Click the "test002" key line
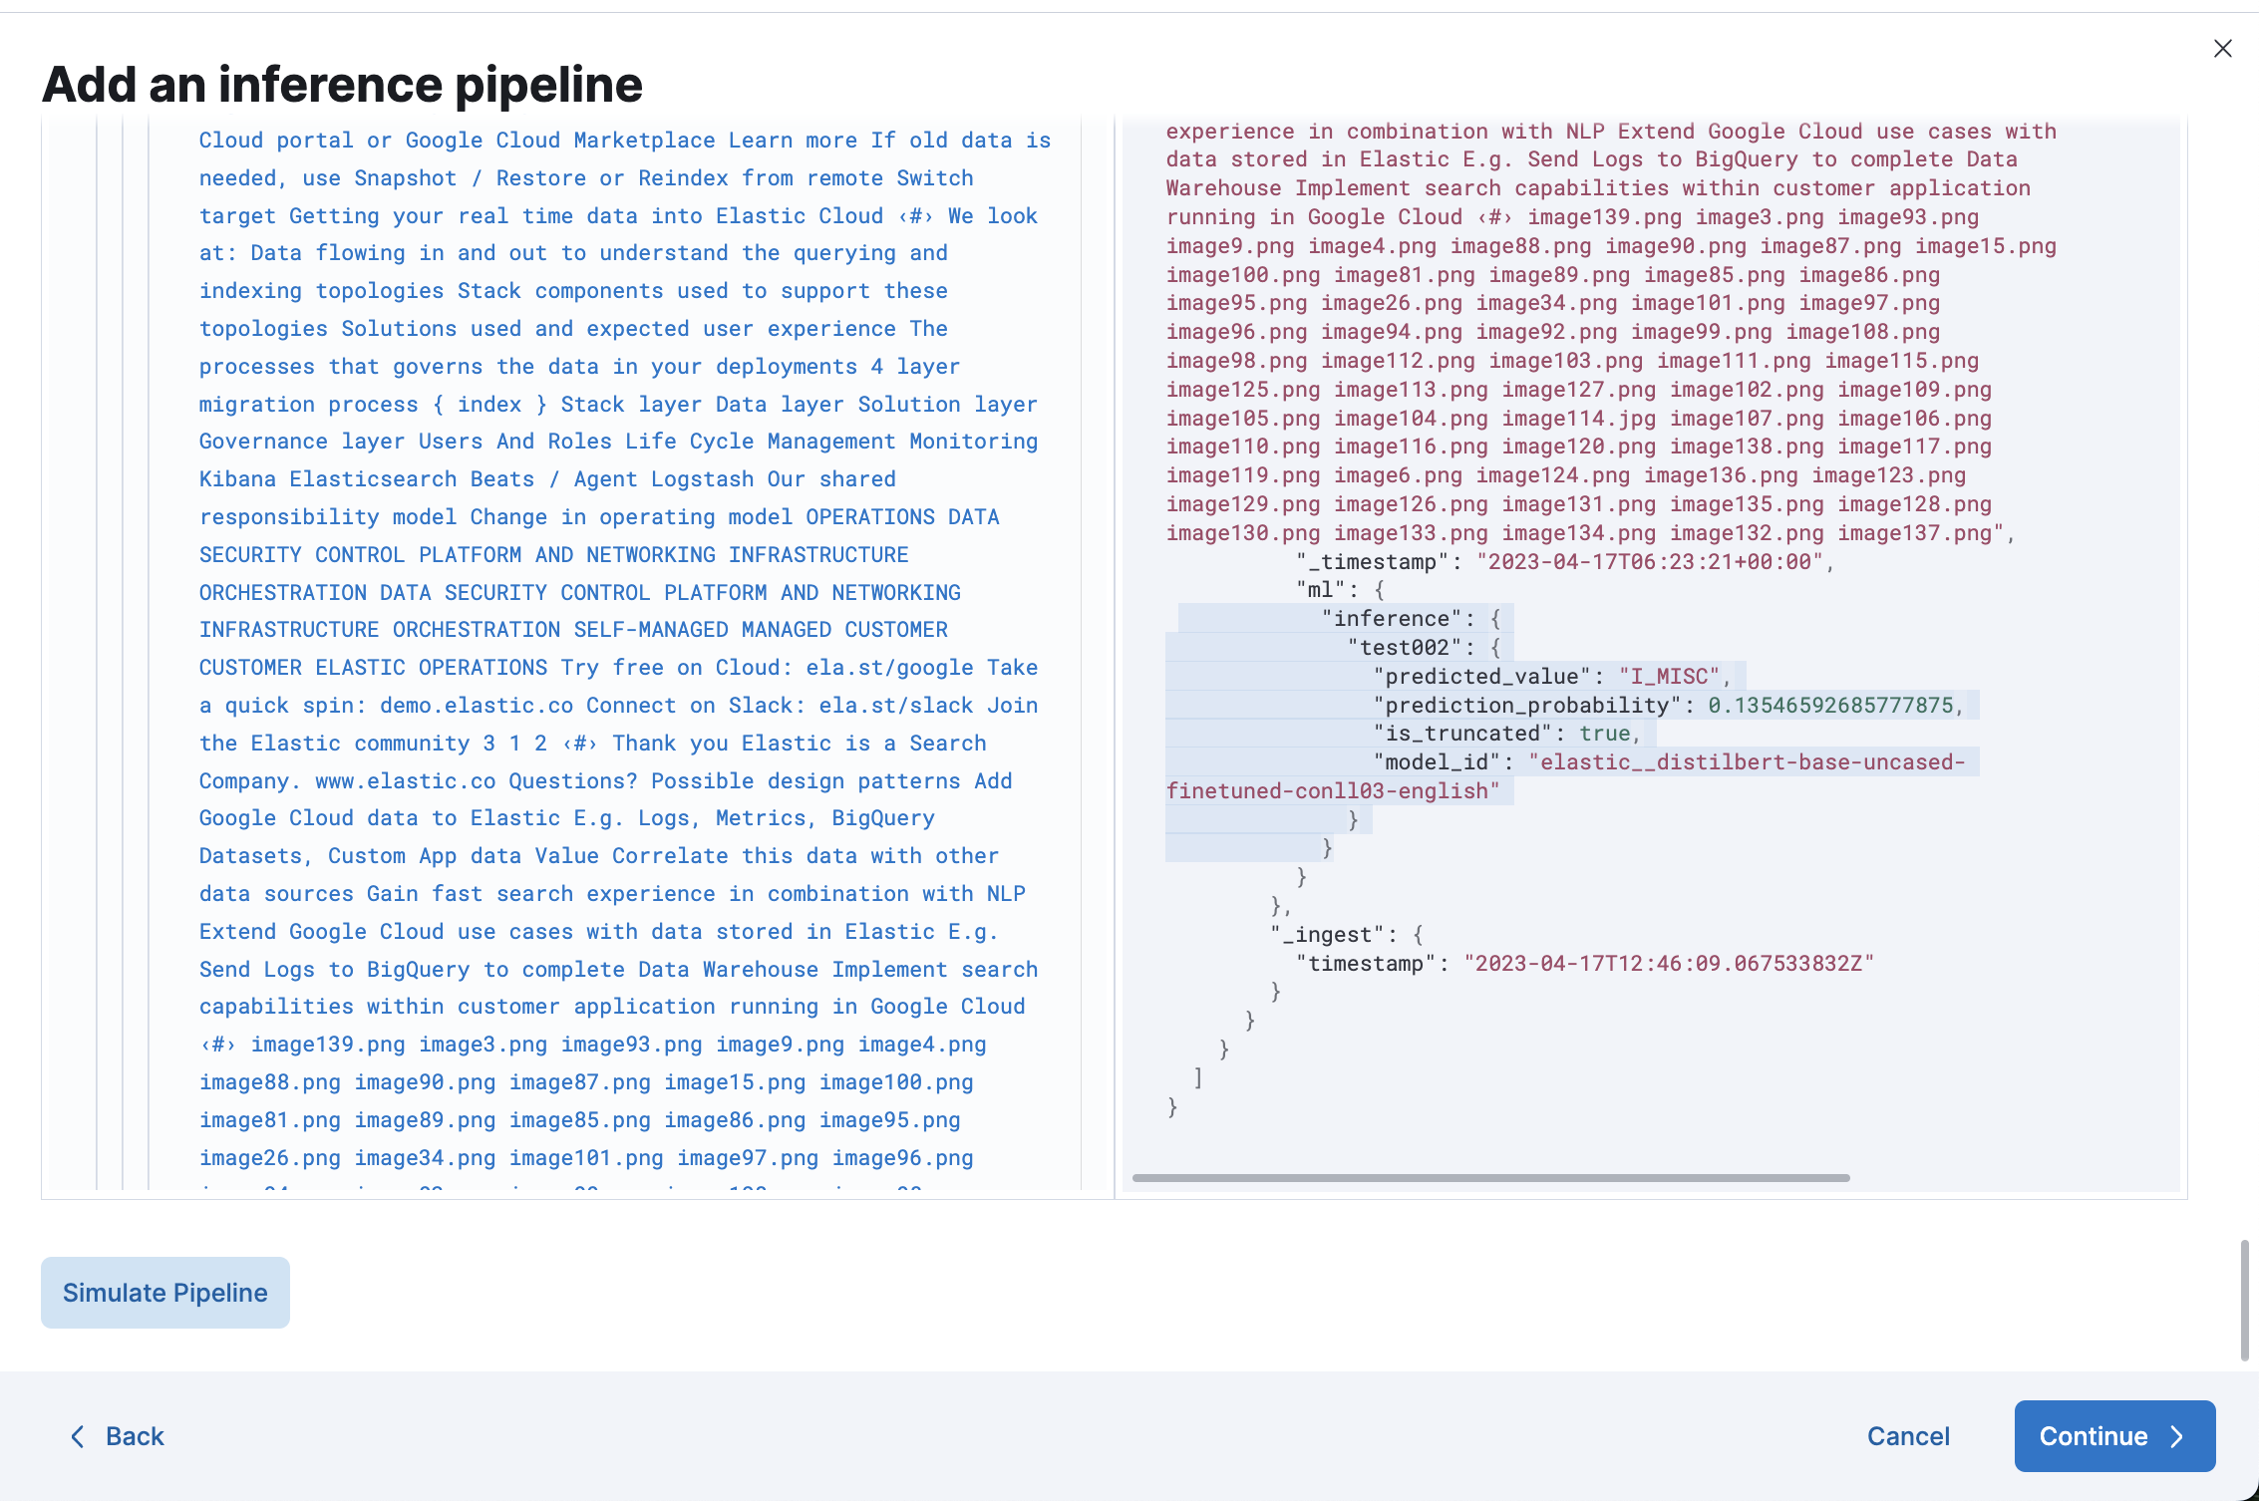This screenshot has height=1501, width=2259. pos(1405,648)
